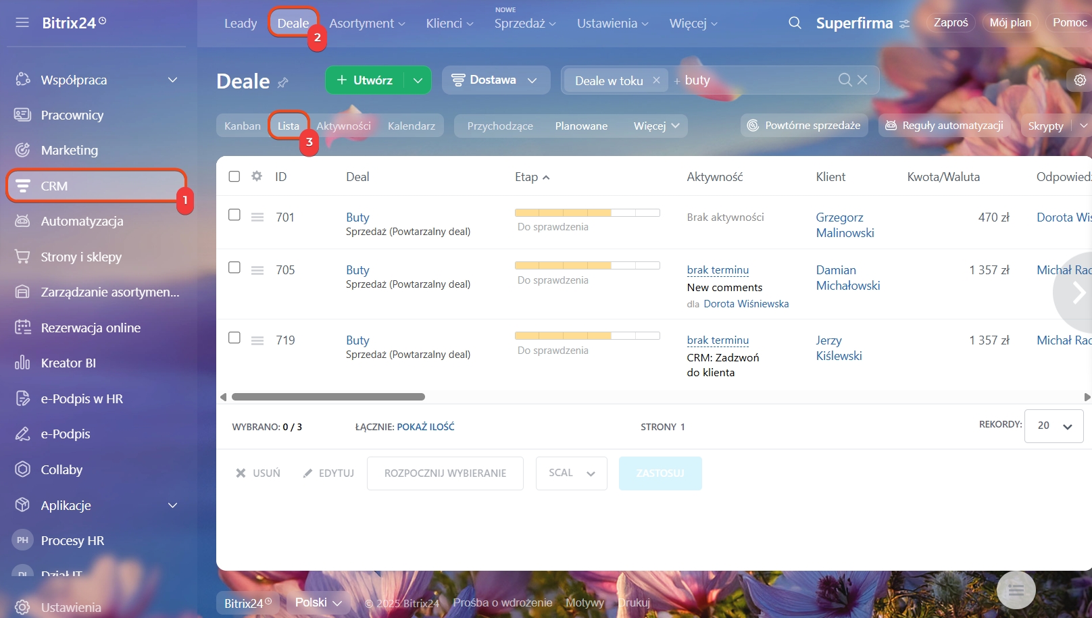The height and width of the screenshot is (618, 1092).
Task: Click POKAŻ ILOŚĆ link
Action: click(x=426, y=427)
